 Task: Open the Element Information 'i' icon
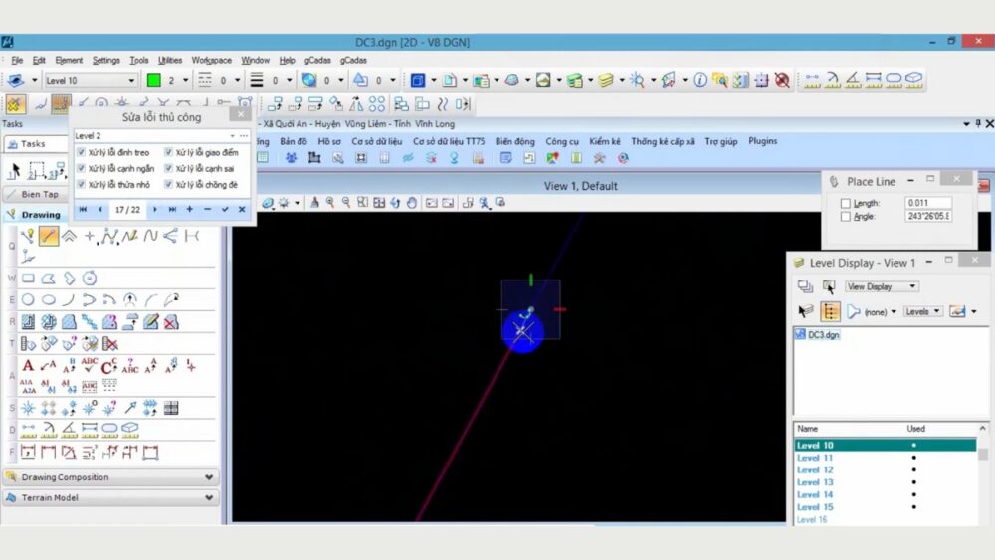[699, 80]
